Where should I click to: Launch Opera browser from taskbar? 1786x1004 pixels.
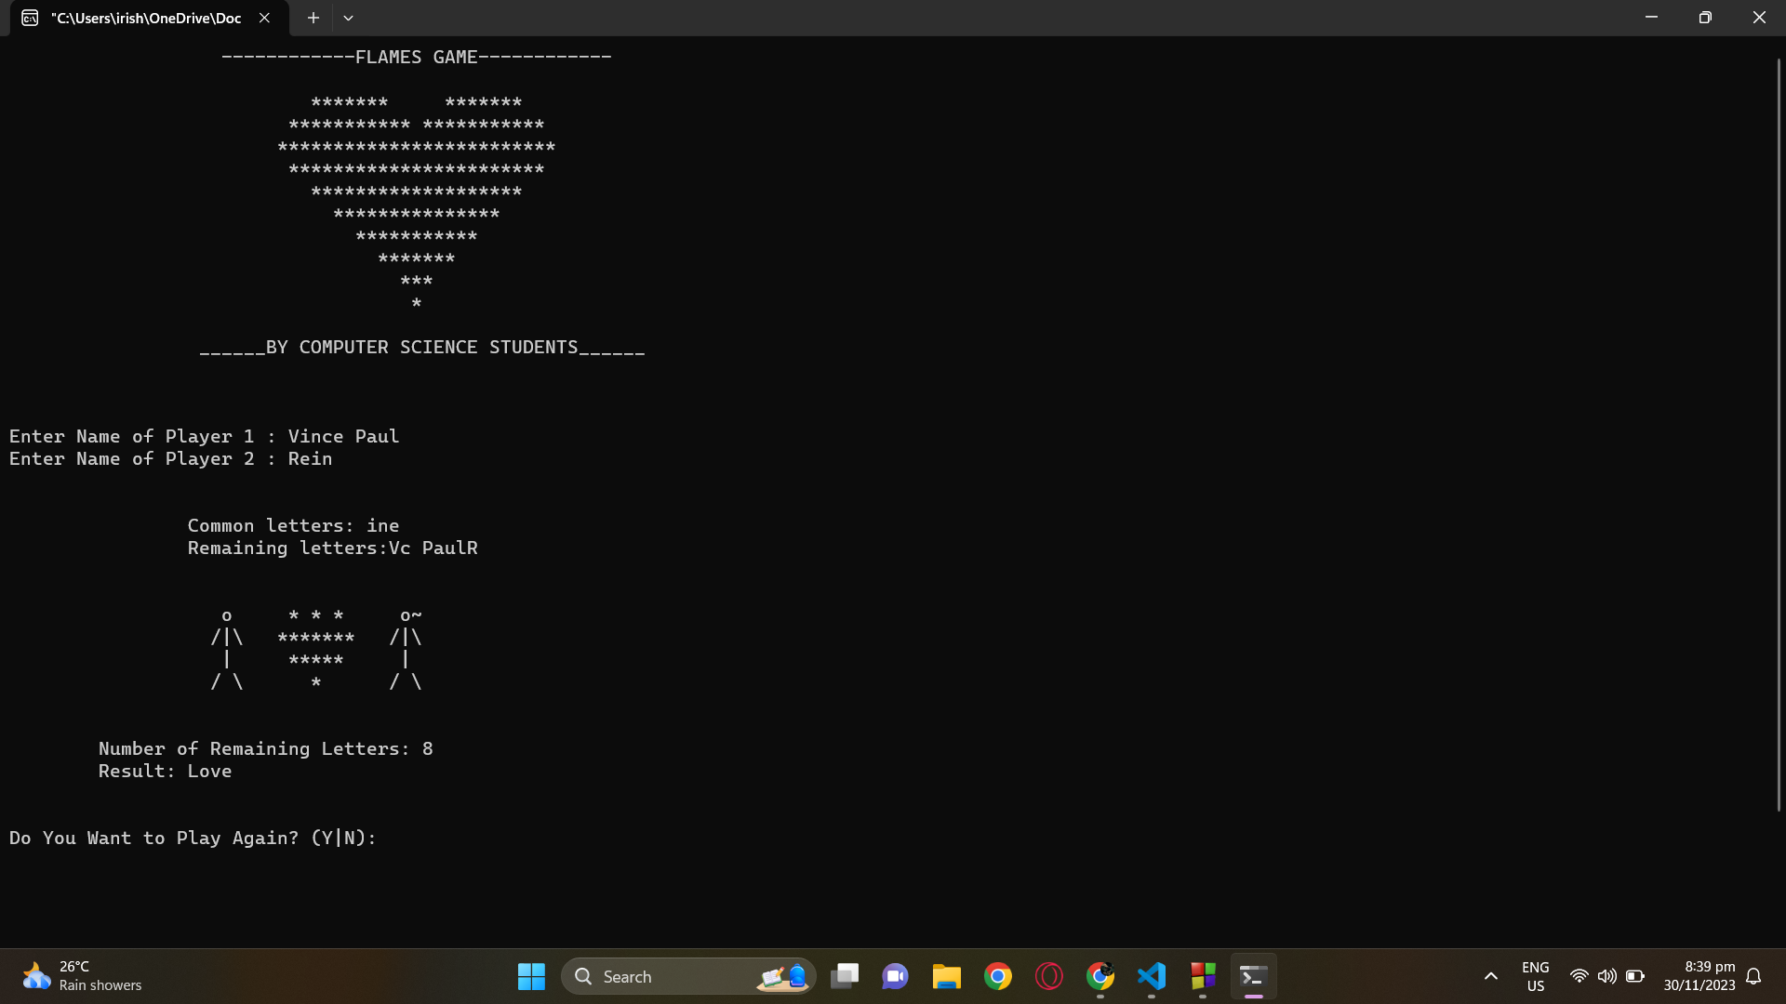[1049, 976]
